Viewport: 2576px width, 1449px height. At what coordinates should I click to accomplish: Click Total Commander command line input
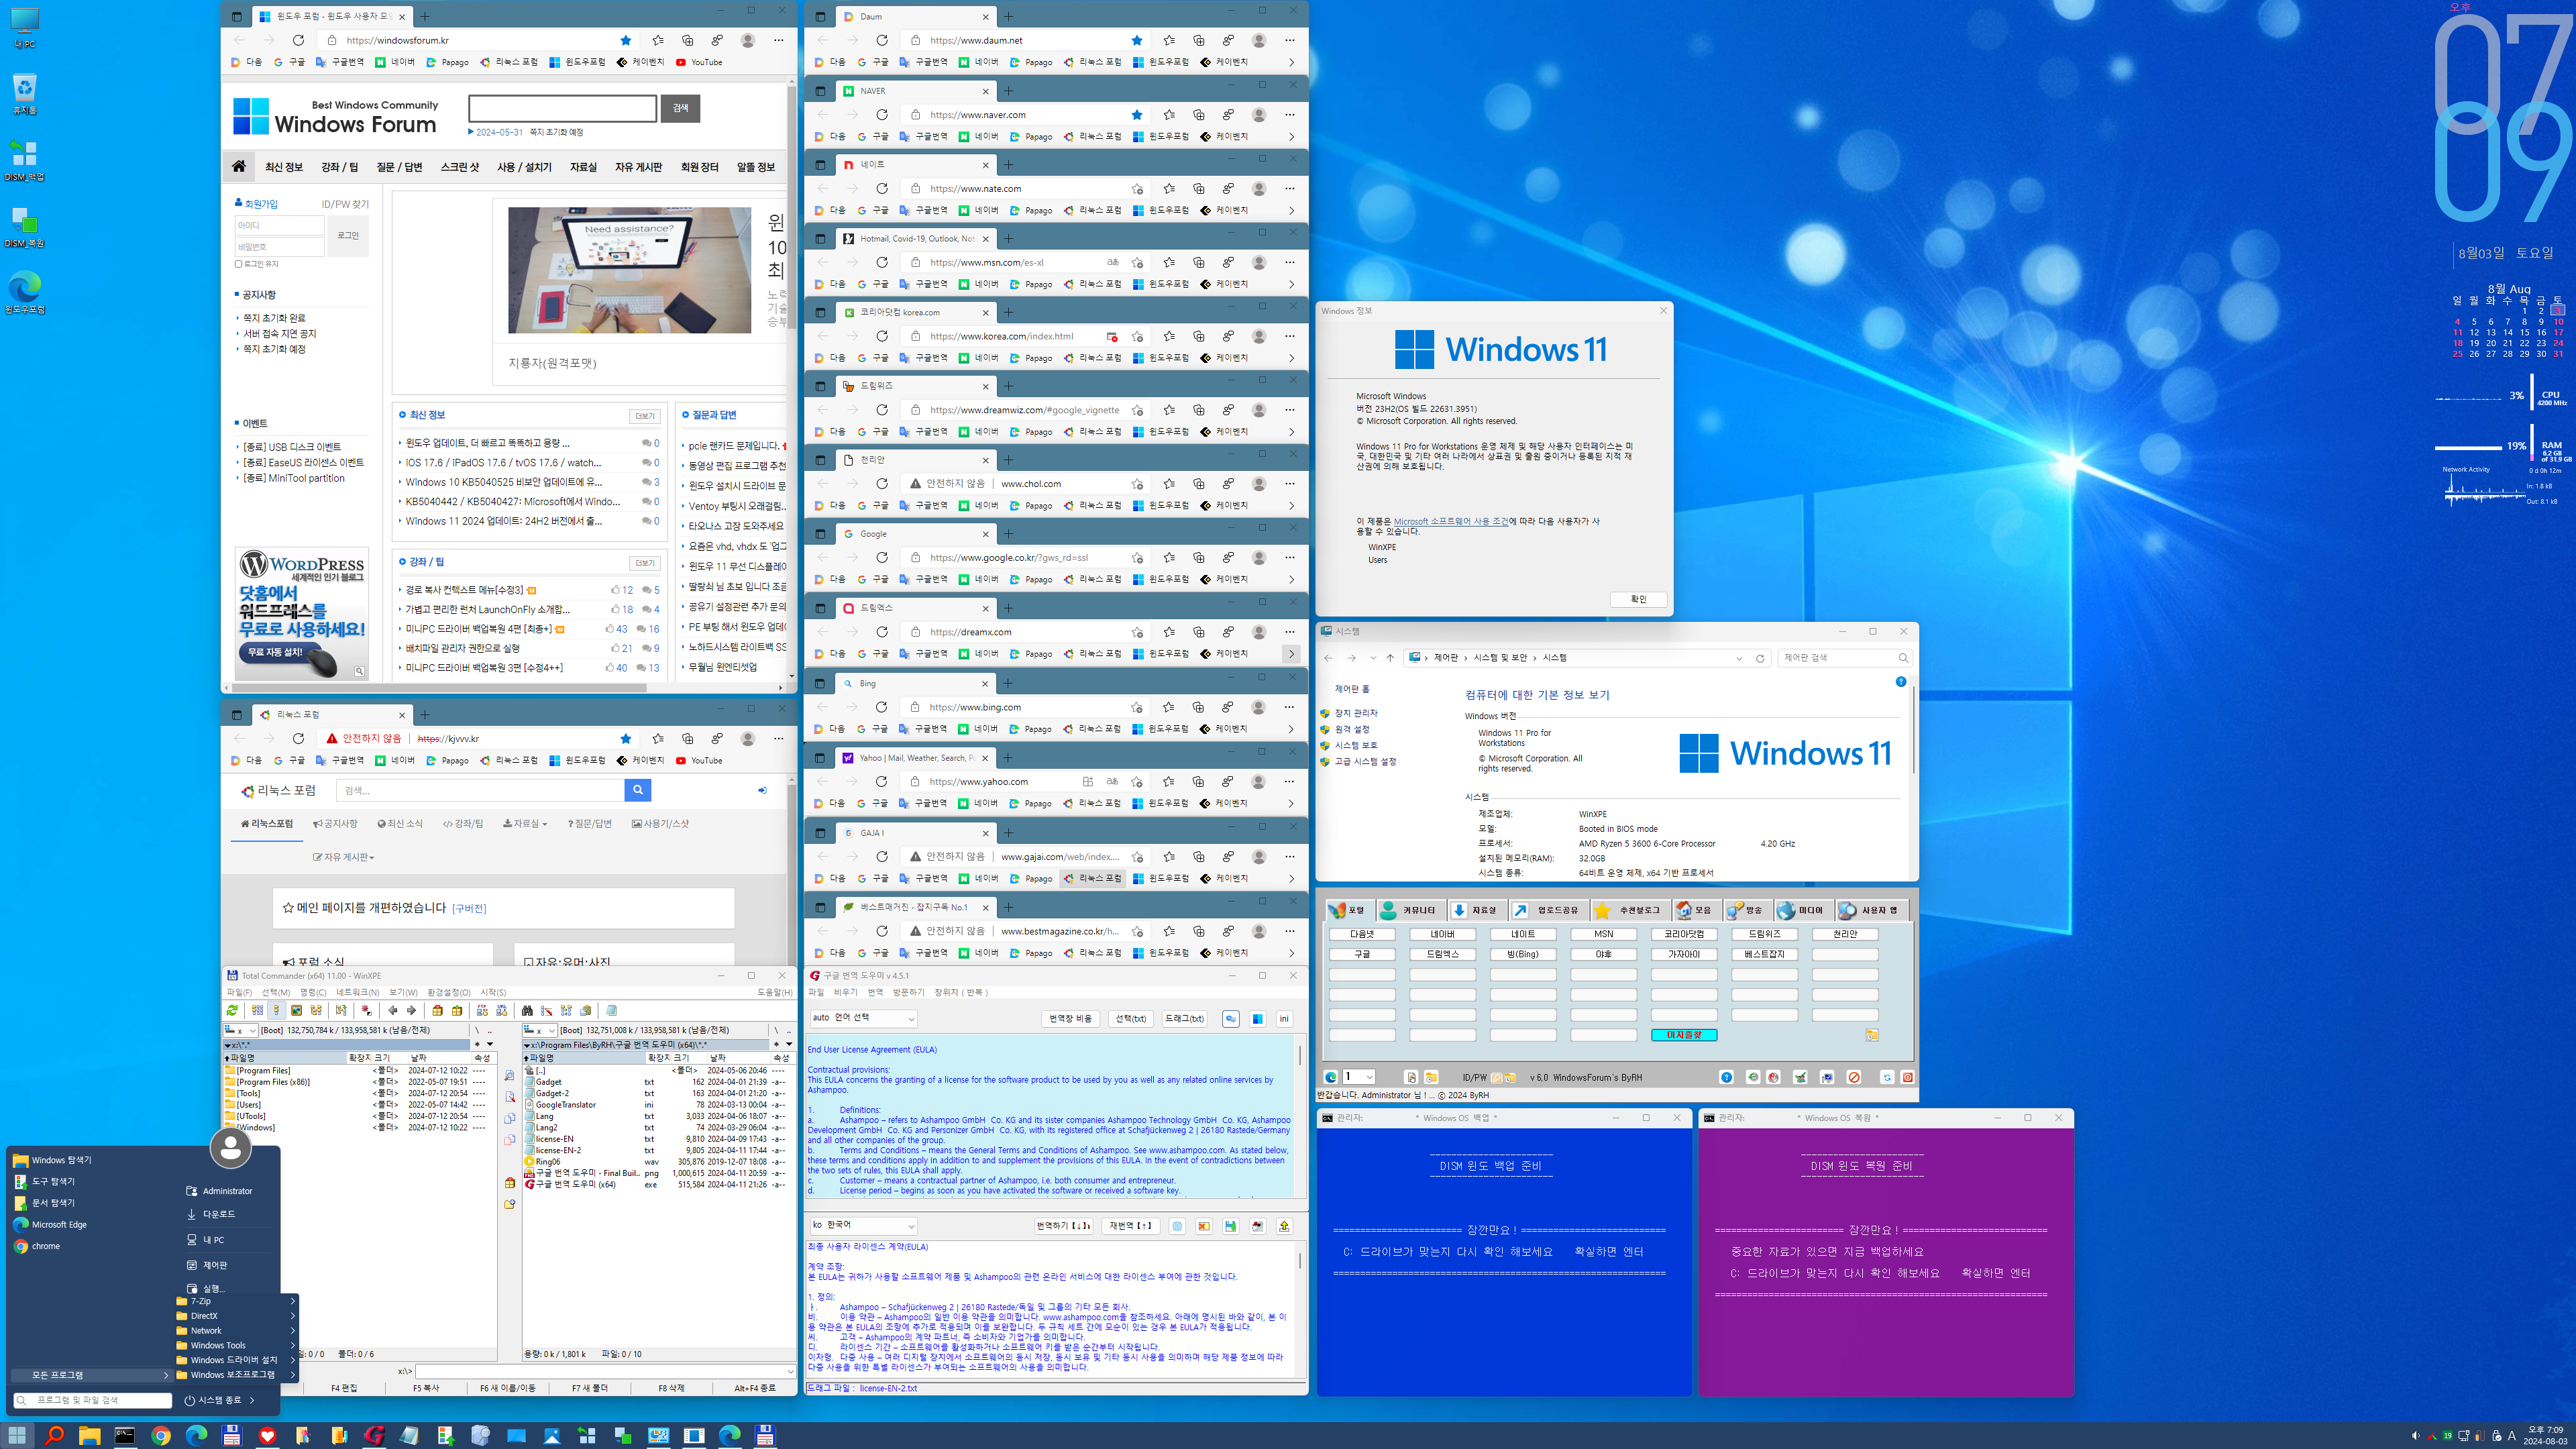pos(605,1371)
